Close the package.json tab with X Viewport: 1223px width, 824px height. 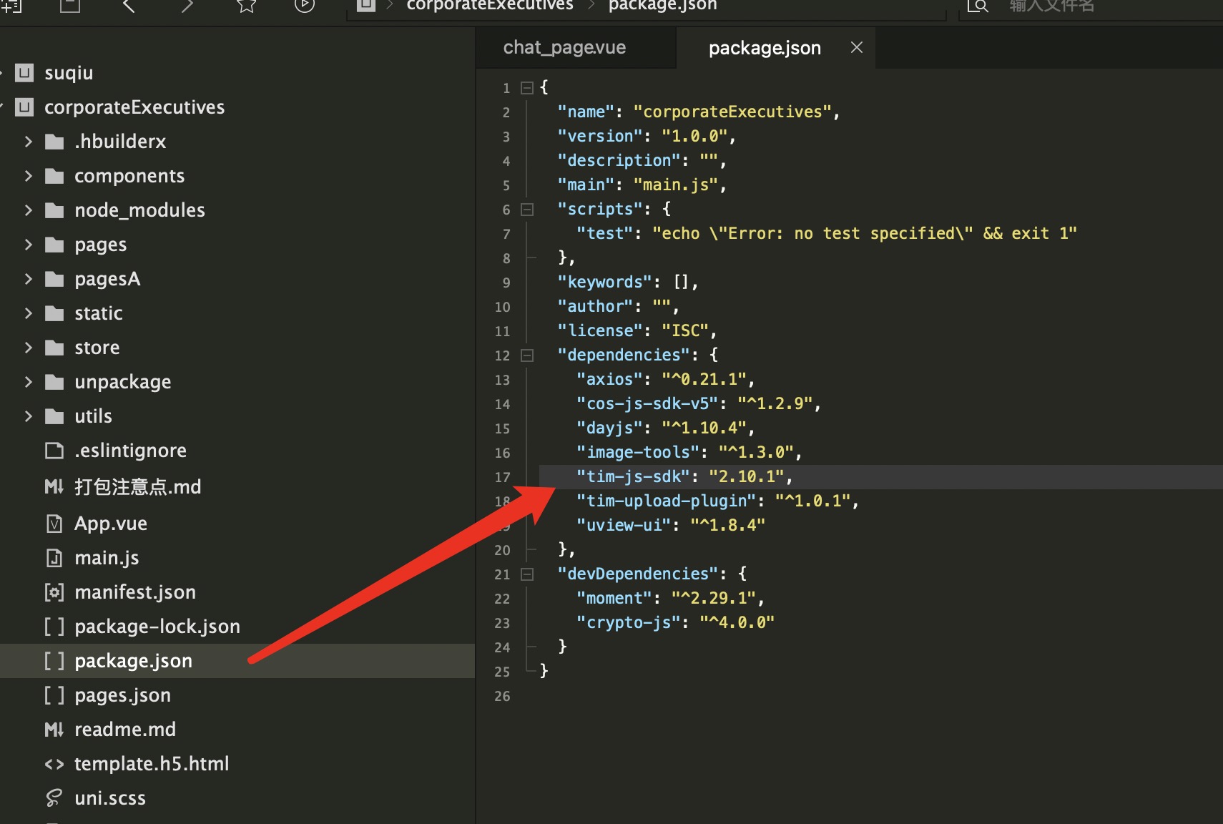click(x=856, y=48)
